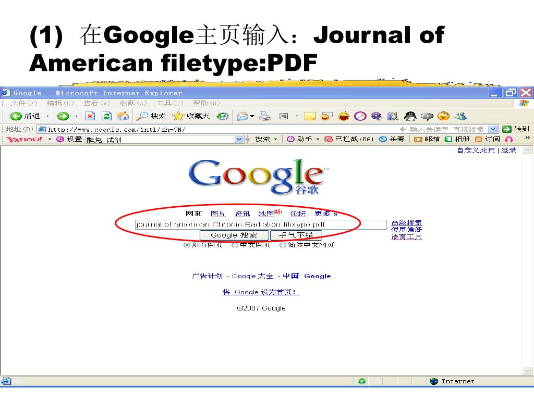
Task: Click the purple gear-like toolbar icon
Action: (x=377, y=116)
